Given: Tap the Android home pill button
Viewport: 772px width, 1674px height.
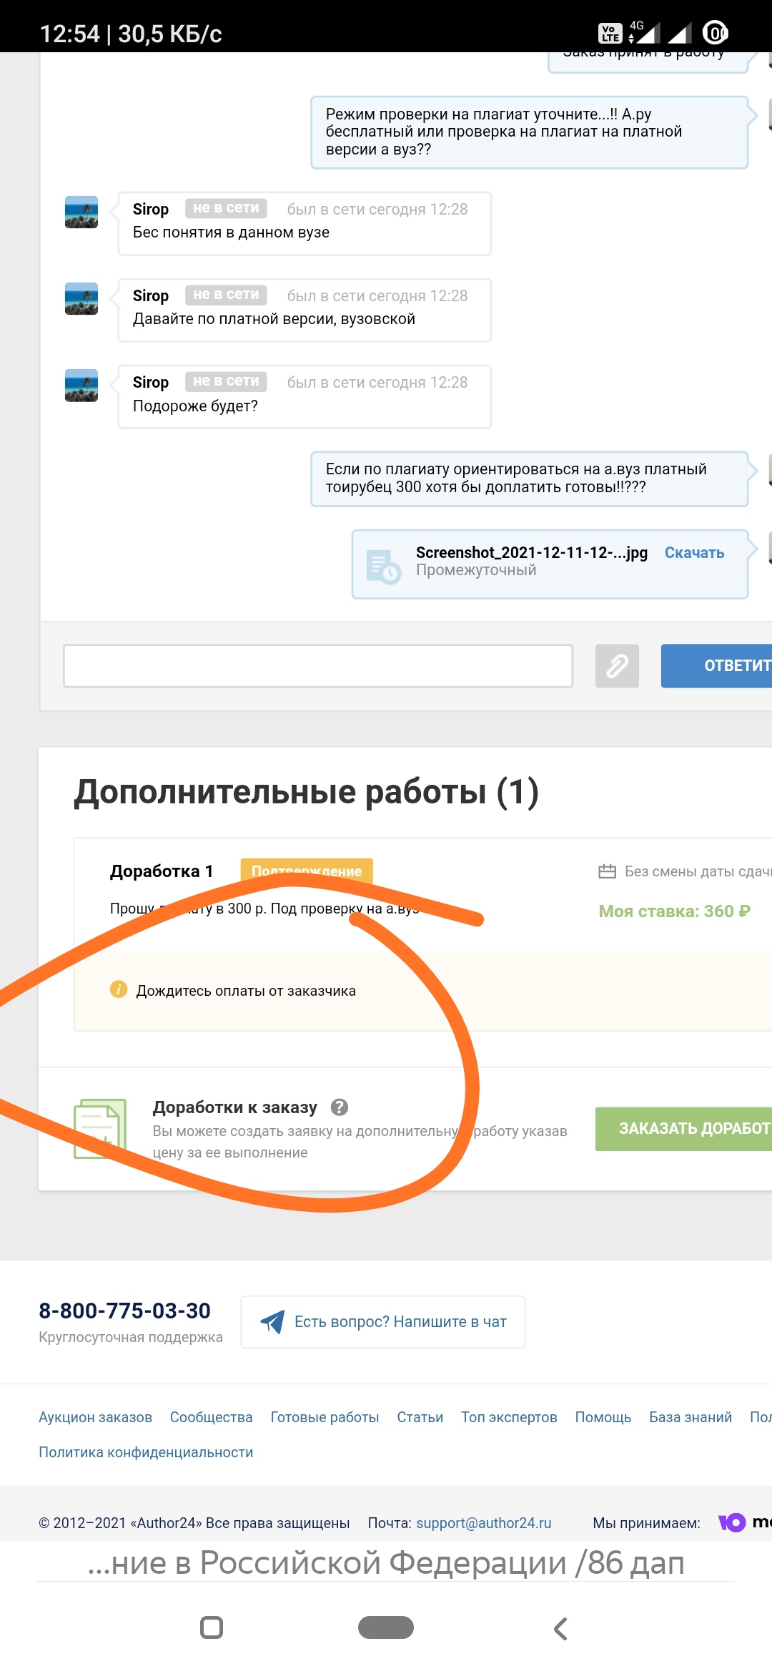Looking at the screenshot, I should (386, 1627).
